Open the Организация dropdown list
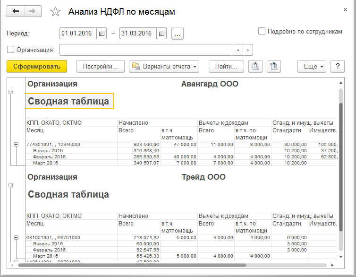356x277 pixels. tap(238, 50)
